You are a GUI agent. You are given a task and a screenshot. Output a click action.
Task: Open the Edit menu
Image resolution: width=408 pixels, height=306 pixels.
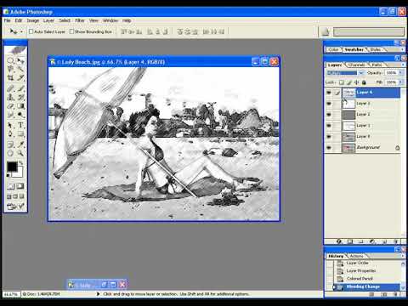click(x=19, y=20)
